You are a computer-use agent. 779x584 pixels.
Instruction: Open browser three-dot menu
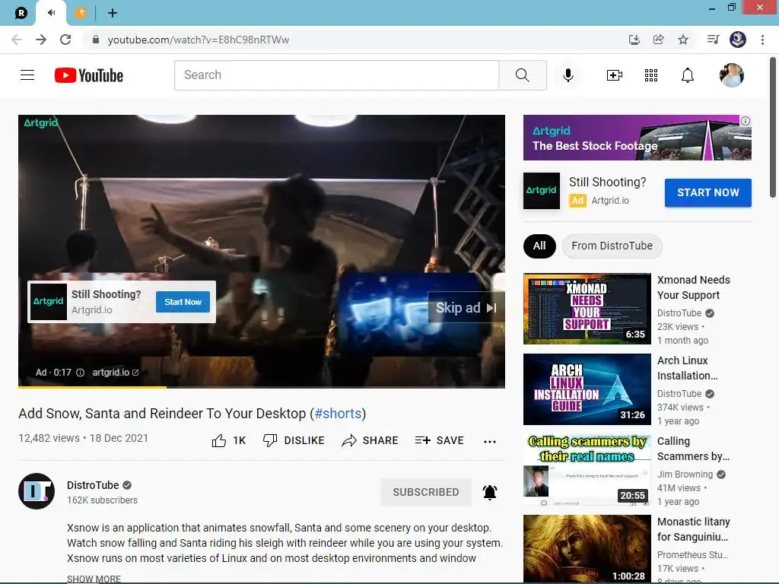tap(762, 40)
